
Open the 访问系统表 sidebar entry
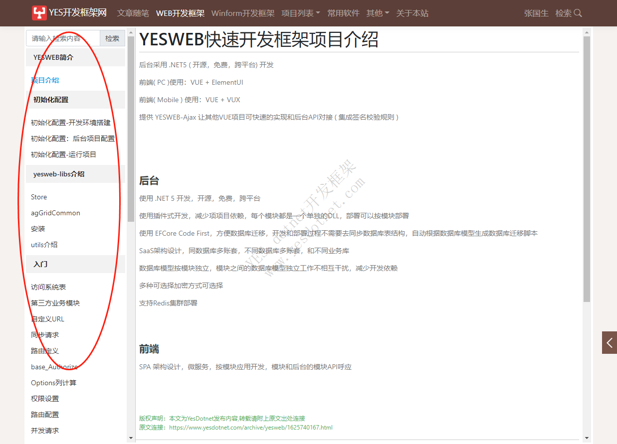click(x=48, y=287)
